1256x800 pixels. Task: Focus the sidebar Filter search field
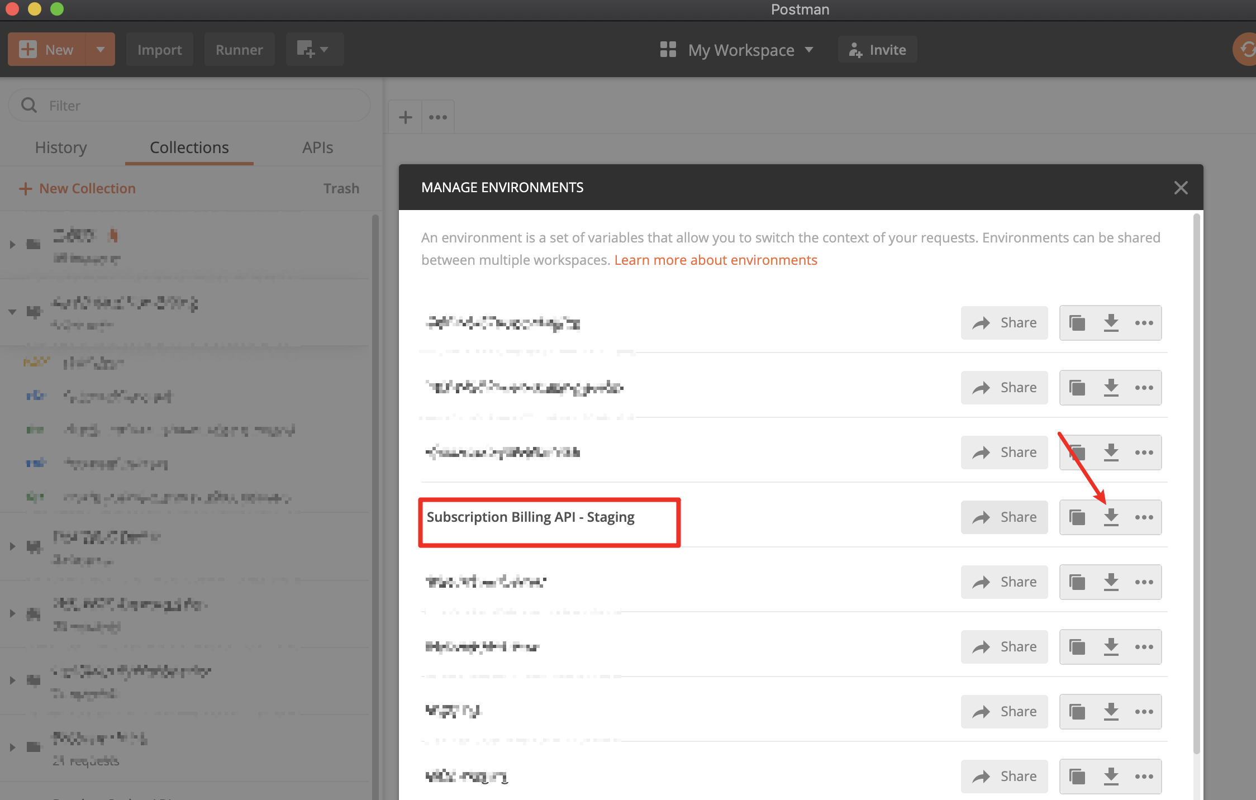tap(189, 106)
